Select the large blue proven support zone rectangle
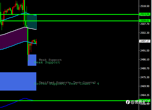The width and height of the screenshot is (152, 110). click(x=18, y=81)
